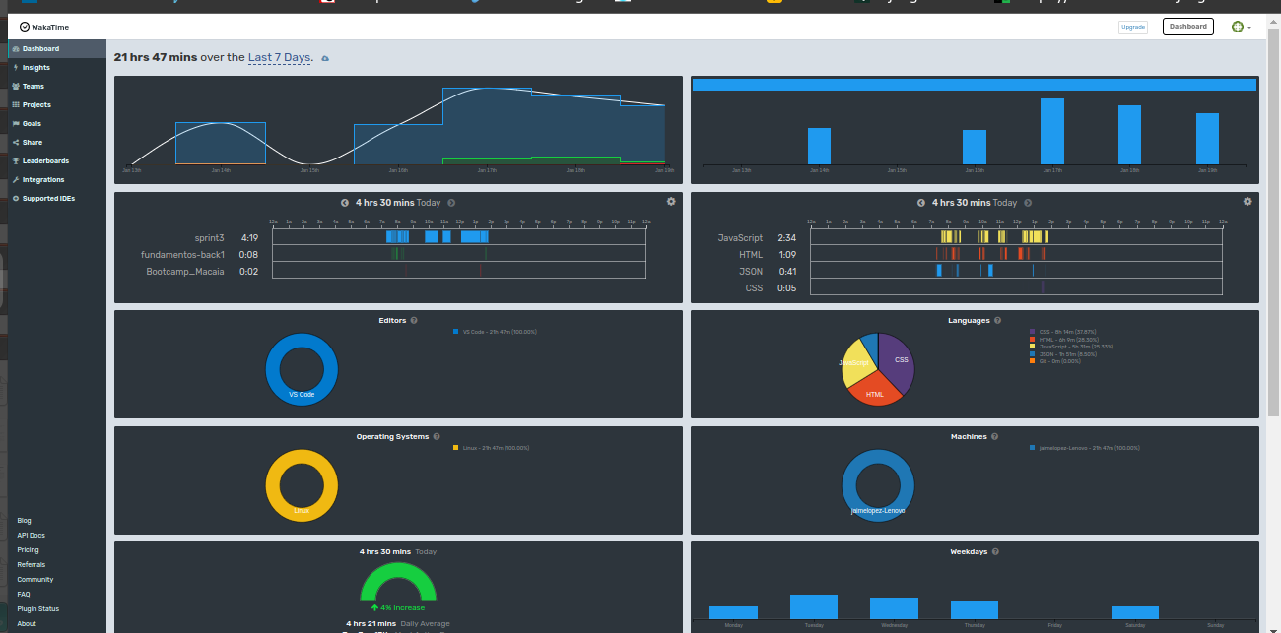Click the Leaderboards trophy icon
This screenshot has height=633, width=1281.
[15, 160]
